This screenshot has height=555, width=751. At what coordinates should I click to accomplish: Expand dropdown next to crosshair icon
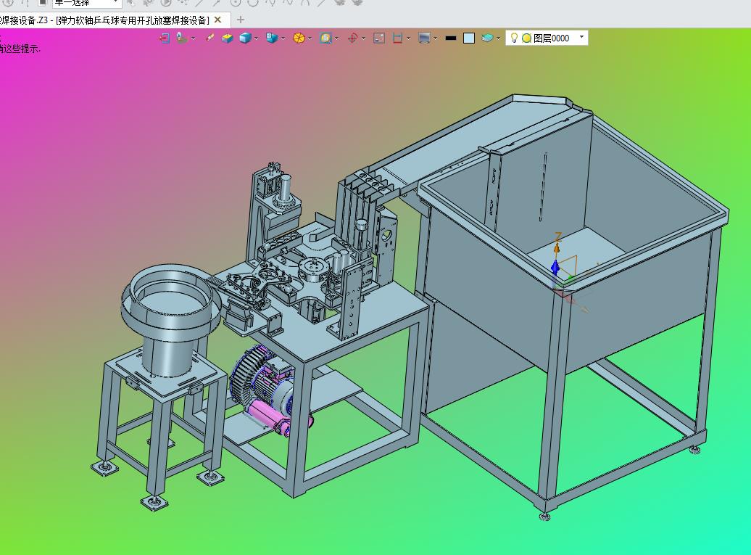click(363, 38)
